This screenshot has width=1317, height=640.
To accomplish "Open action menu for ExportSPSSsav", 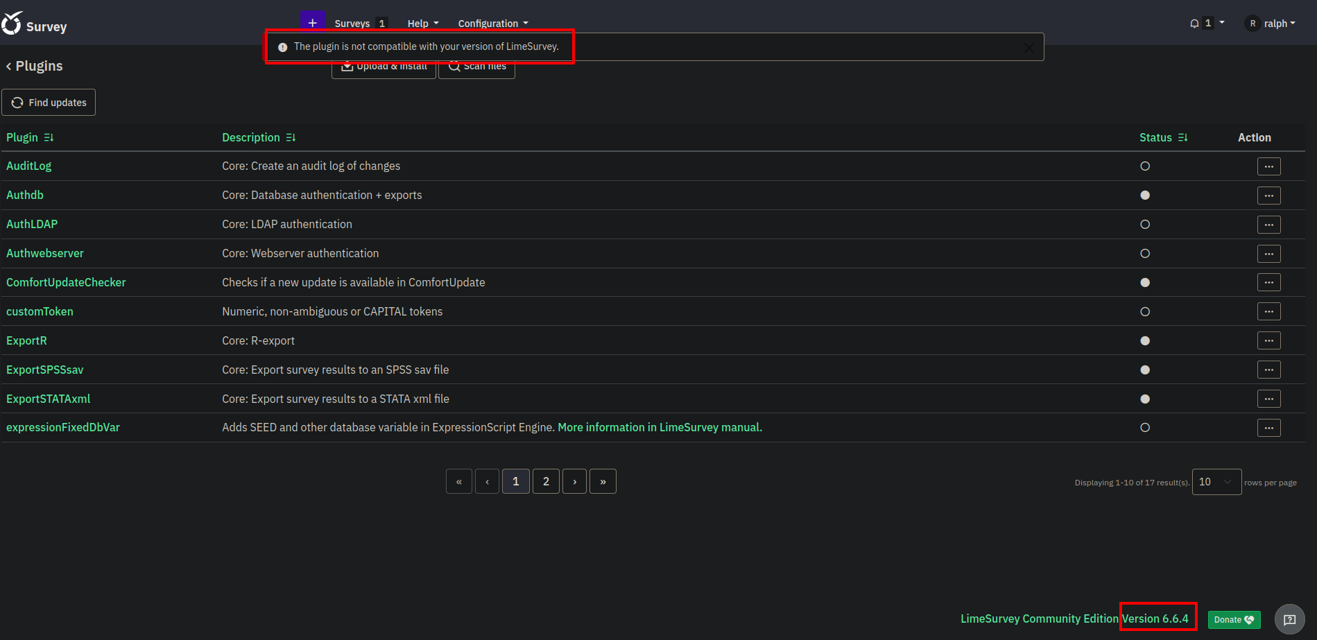I will coord(1268,370).
